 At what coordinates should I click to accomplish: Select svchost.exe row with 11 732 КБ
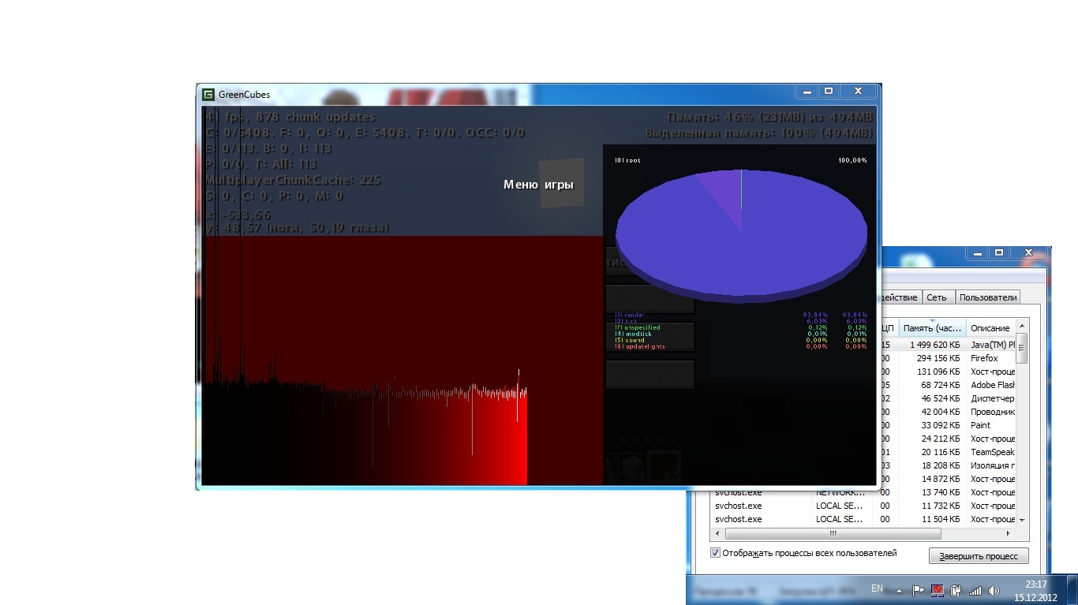pos(863,506)
